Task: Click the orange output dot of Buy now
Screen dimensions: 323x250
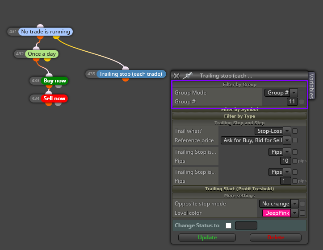Action: point(49,86)
